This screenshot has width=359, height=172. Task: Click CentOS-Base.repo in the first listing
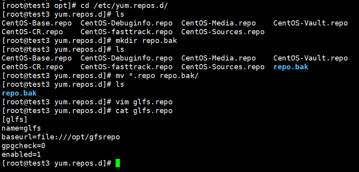37,23
